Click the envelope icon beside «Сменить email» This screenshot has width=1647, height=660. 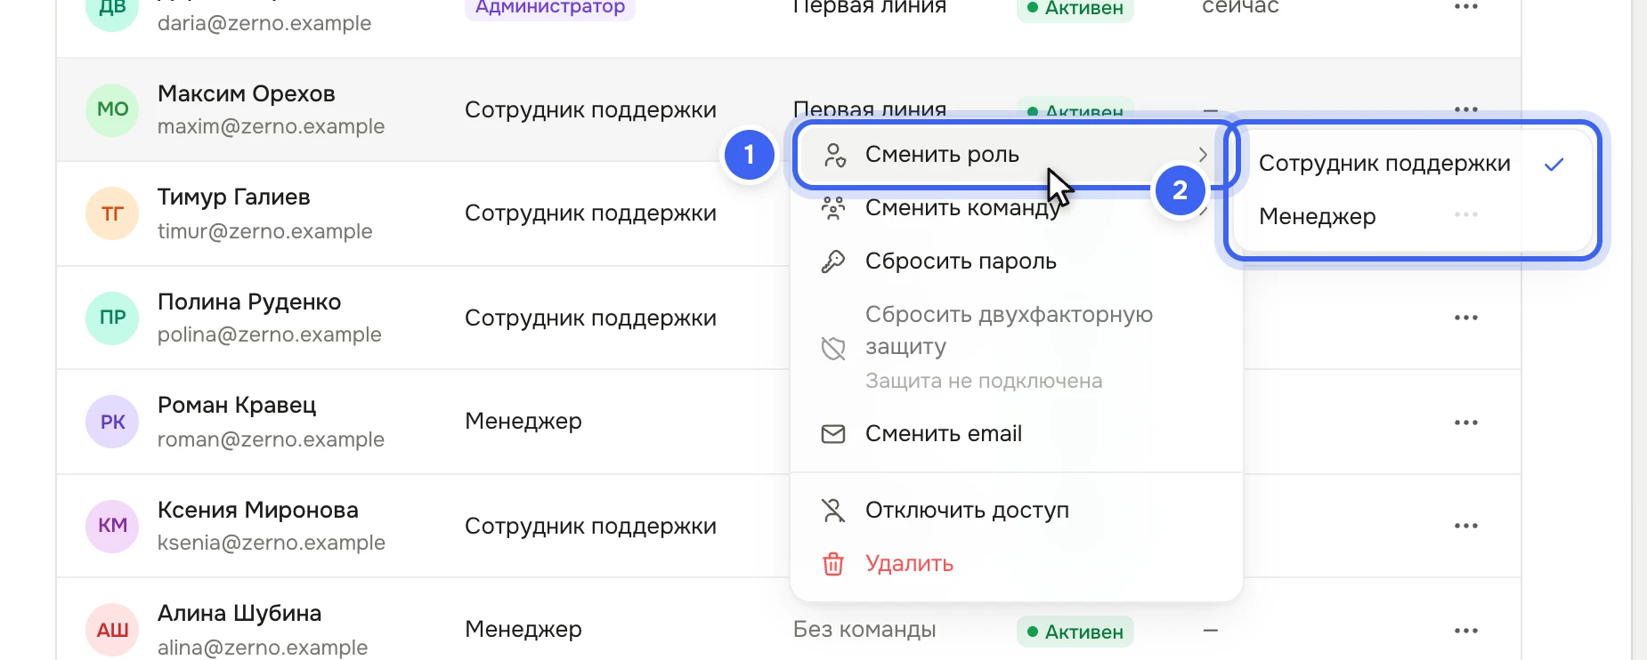pos(833,434)
